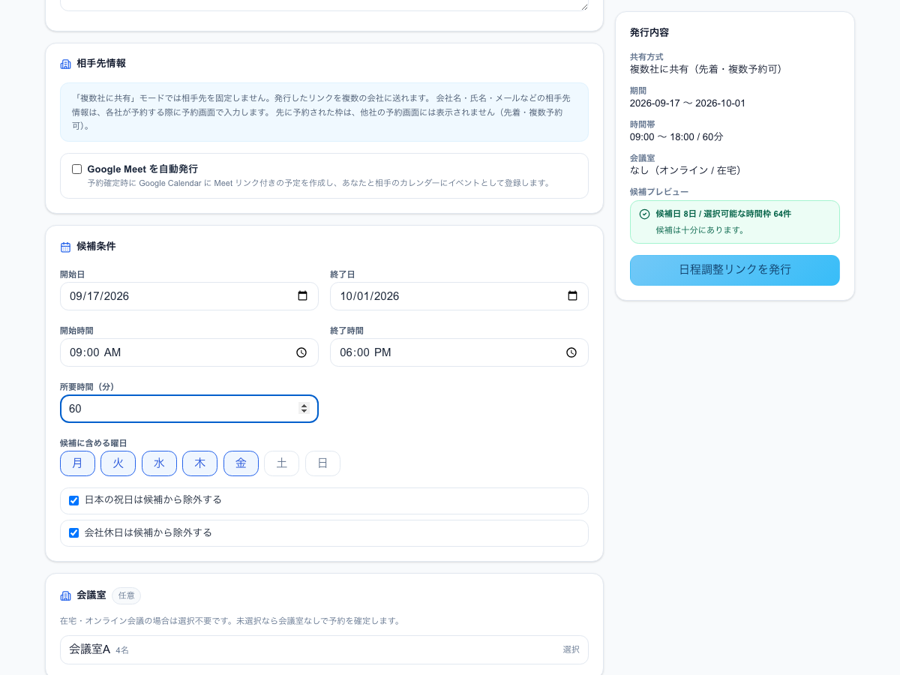Viewport: 900px width, 675px height.
Task: Click the 発行内容 heading
Action: tap(649, 33)
